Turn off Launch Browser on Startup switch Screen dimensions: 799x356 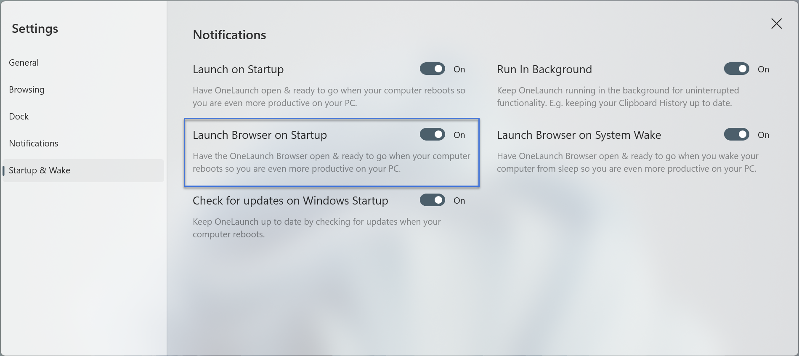432,135
